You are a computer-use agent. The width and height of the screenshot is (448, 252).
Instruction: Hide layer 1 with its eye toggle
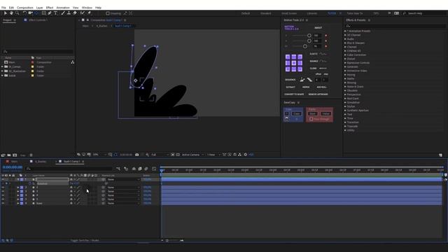3,179
